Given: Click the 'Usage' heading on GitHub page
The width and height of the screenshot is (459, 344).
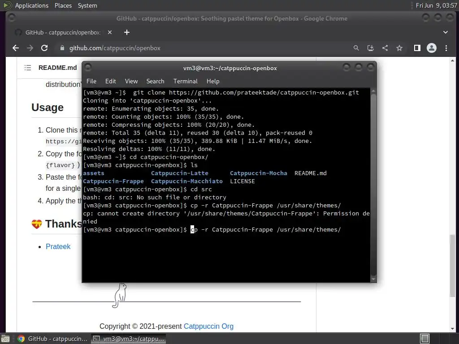Looking at the screenshot, I should [48, 107].
